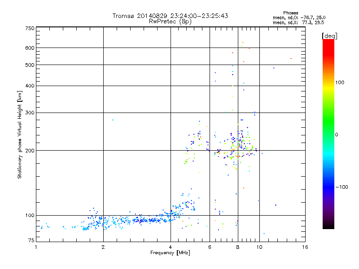359x269 pixels.
Task: Click the y-axis tick label '300'
Action: tap(30, 113)
